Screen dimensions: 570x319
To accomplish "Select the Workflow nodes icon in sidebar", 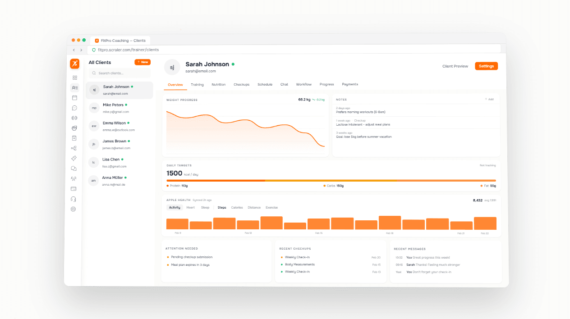I will point(74,148).
